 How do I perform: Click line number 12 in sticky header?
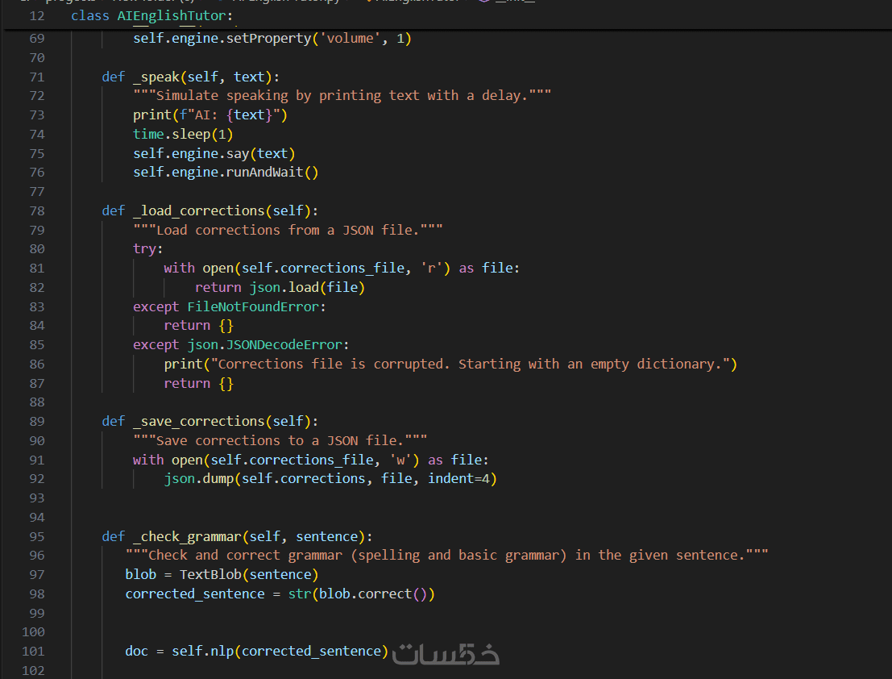[37, 16]
